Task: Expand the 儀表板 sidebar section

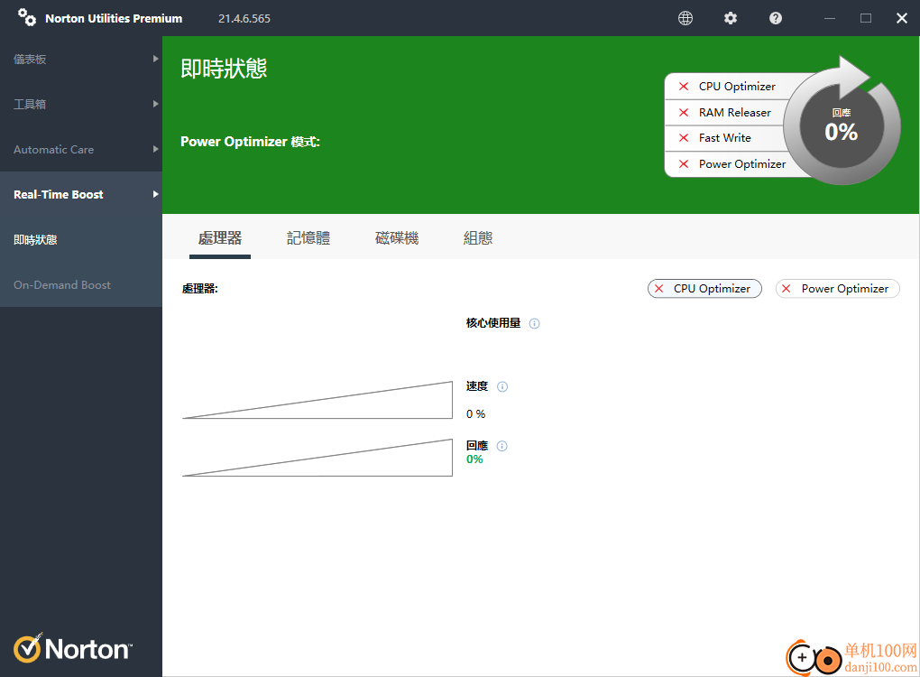Action: (x=81, y=59)
